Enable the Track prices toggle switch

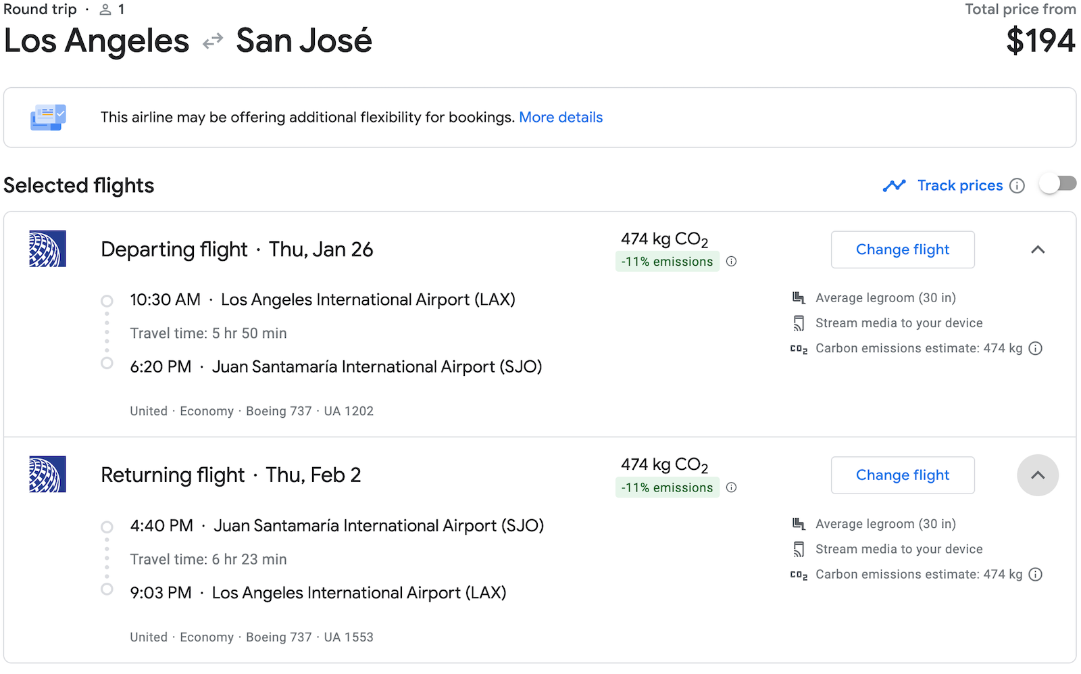(x=1058, y=183)
